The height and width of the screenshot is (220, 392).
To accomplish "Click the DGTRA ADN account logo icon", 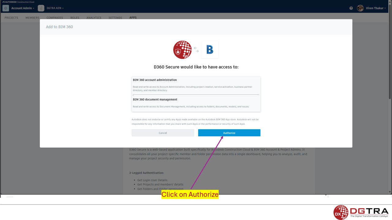I will coord(41,8).
